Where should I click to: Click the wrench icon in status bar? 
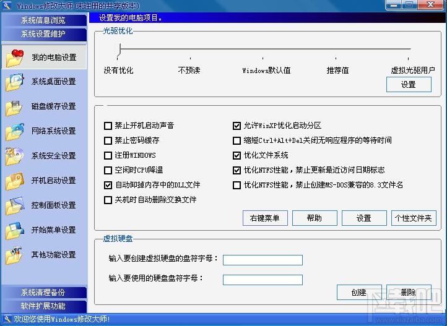7,319
